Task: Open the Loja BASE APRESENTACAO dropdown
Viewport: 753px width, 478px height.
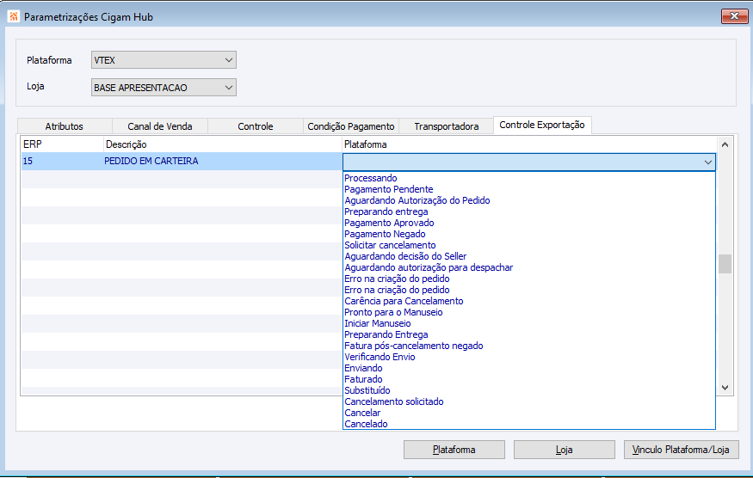Action: 164,88
